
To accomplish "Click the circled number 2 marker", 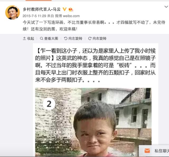I will (x=49, y=104).
